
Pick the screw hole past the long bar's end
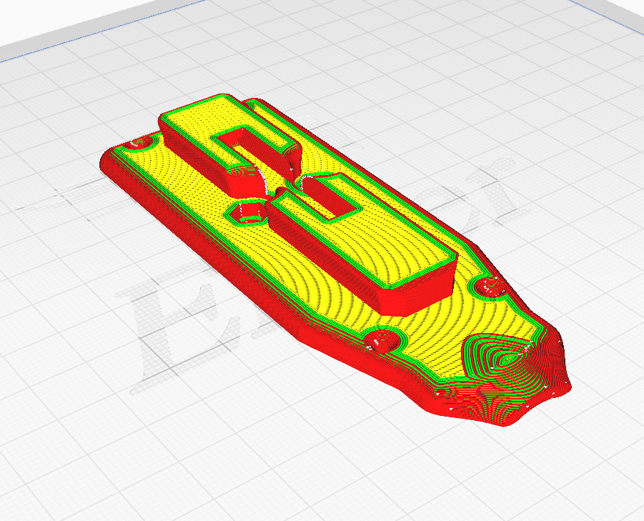click(x=488, y=286)
